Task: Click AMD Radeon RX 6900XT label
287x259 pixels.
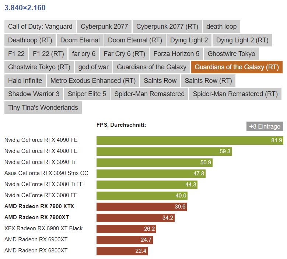Action: [x=36, y=239]
